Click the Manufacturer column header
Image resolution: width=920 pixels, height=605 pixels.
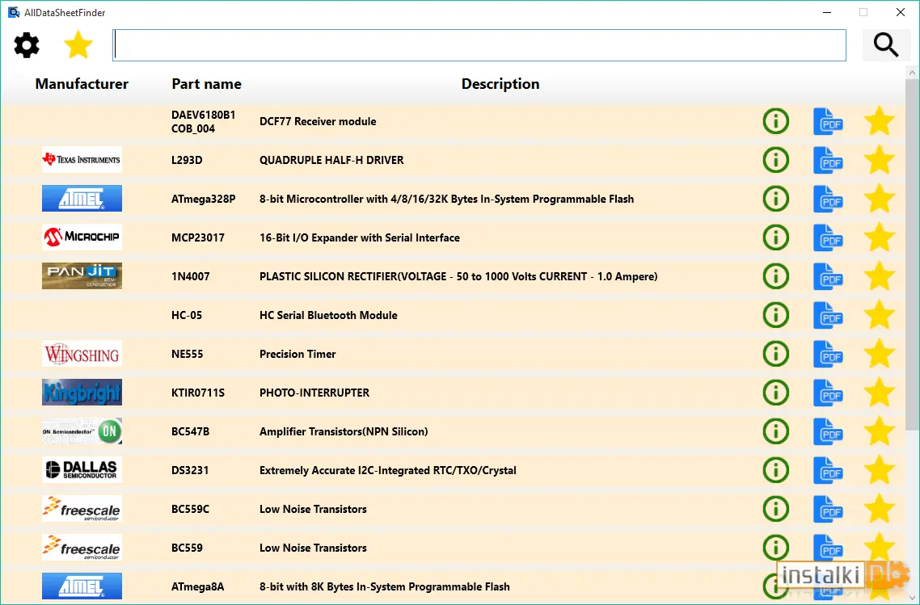coord(82,84)
